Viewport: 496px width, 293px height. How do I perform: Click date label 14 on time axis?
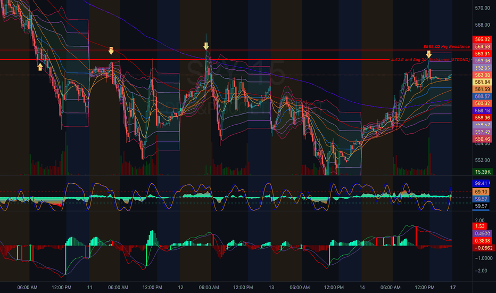tap(362, 287)
